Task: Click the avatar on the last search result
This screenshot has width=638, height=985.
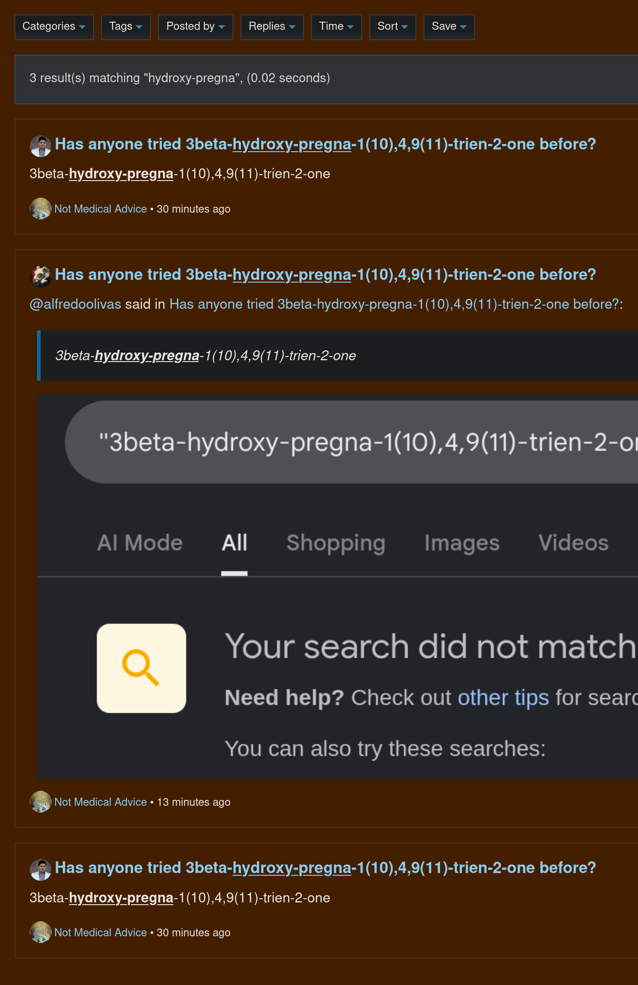Action: pos(41,868)
